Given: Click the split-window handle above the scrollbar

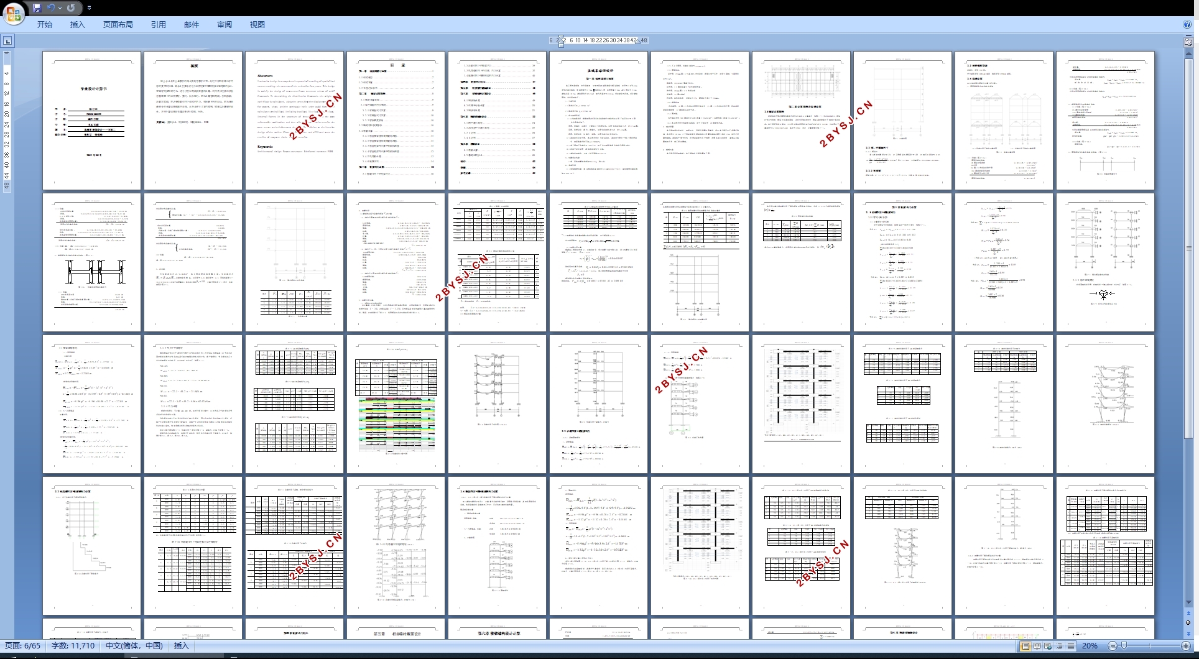Looking at the screenshot, I should click(1188, 35).
